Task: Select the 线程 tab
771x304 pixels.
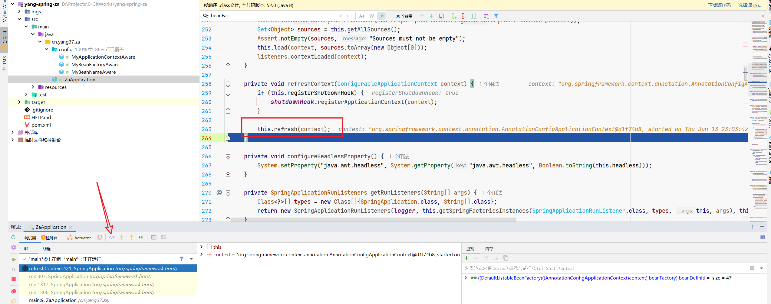Action: pos(47,249)
